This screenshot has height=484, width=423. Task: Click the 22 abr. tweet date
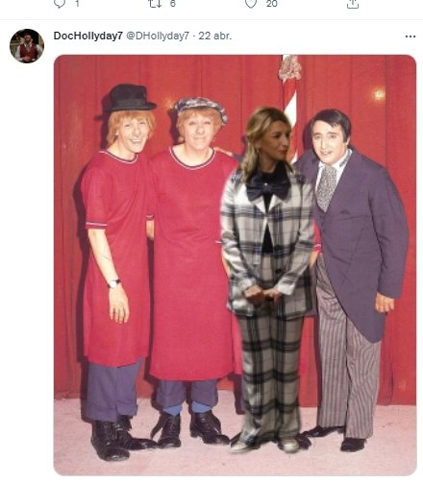[214, 36]
